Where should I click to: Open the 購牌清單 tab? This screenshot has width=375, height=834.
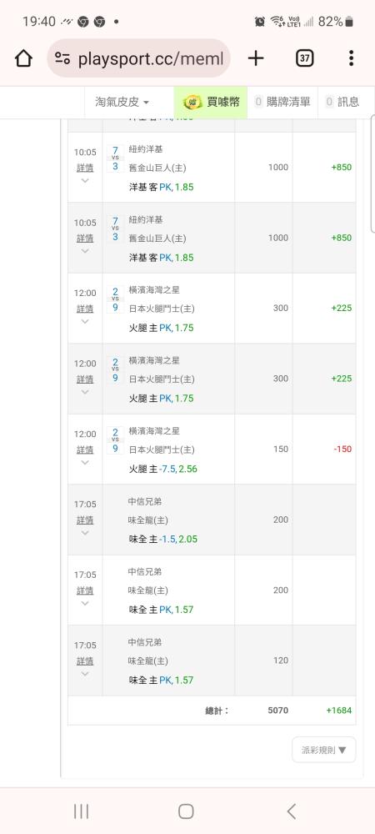point(282,102)
